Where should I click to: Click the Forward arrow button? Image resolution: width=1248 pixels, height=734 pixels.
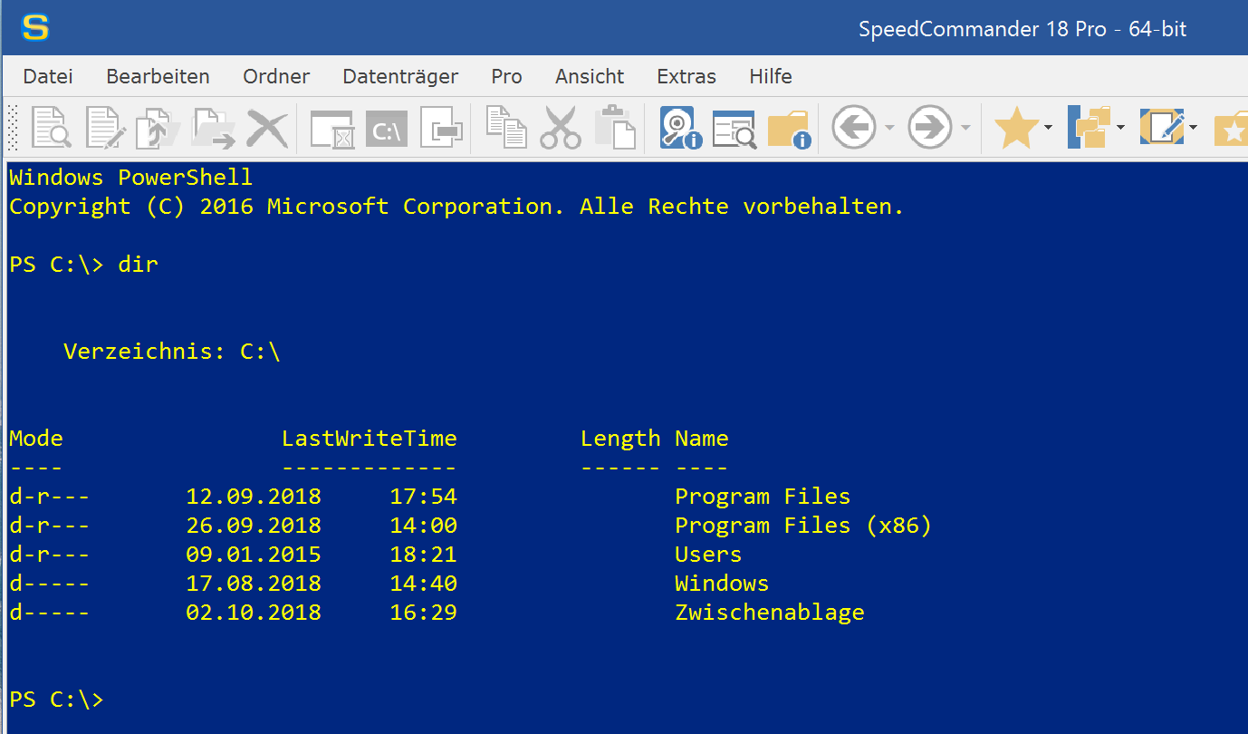point(930,127)
